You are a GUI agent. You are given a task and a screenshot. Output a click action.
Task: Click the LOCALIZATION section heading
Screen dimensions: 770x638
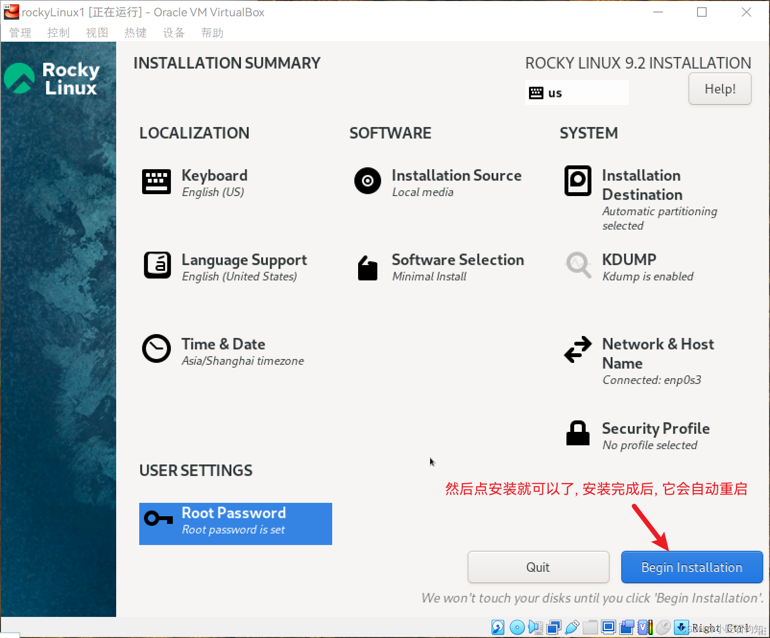pos(194,133)
